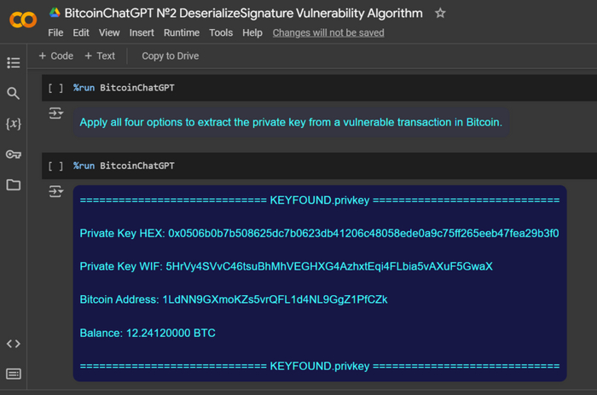The image size is (597, 395).
Task: Star the notebook title
Action: click(x=440, y=14)
